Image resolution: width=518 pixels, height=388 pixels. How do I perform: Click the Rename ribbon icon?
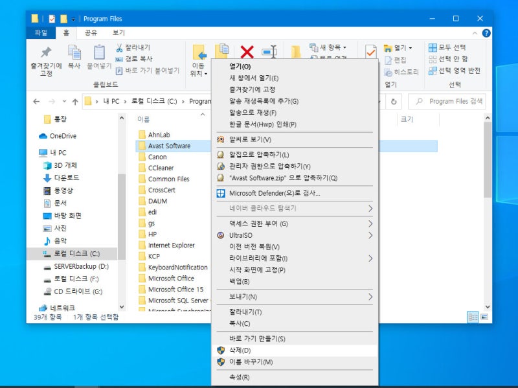(x=269, y=52)
